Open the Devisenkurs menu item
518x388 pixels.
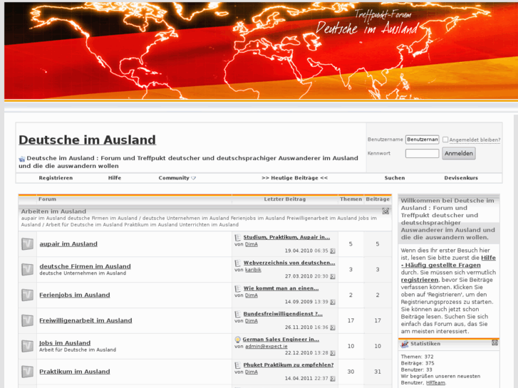pyautogui.click(x=461, y=178)
